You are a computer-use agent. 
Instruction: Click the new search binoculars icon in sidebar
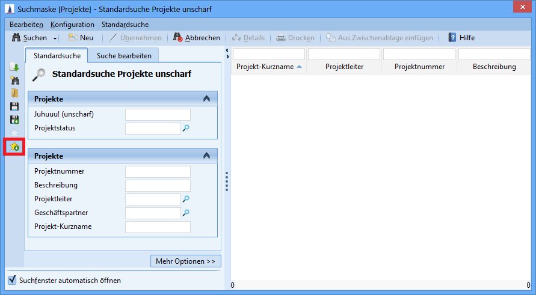(14, 80)
